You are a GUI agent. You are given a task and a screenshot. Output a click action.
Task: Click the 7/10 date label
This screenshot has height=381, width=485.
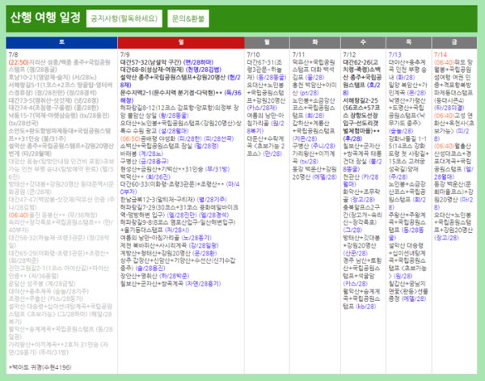click(x=253, y=54)
